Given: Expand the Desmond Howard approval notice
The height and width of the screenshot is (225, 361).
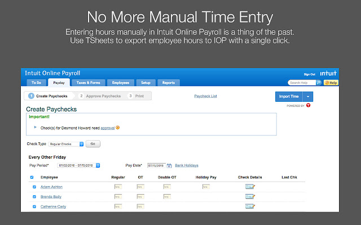Looking at the screenshot, I should pos(35,127).
